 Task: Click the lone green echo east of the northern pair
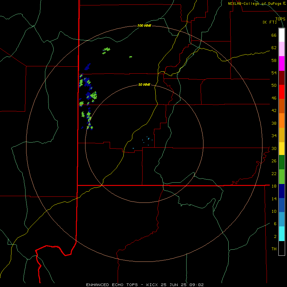[x=131, y=57]
